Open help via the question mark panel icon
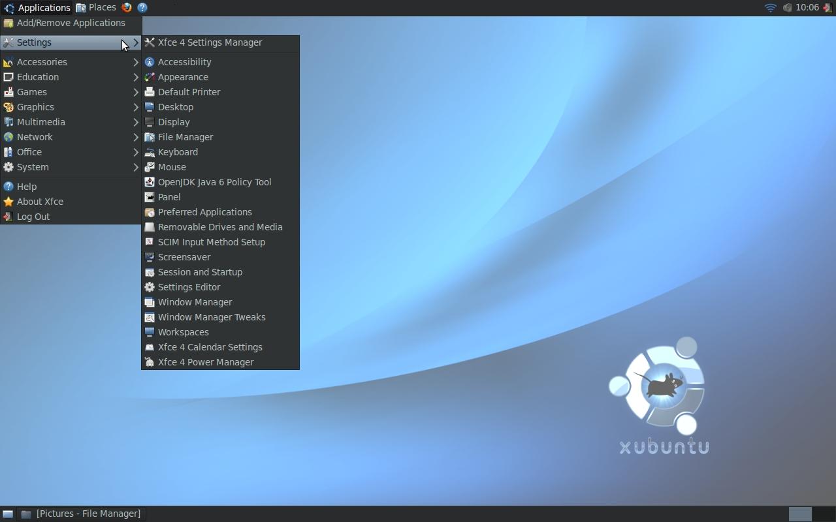Viewport: 836px width, 522px height. pos(142,7)
